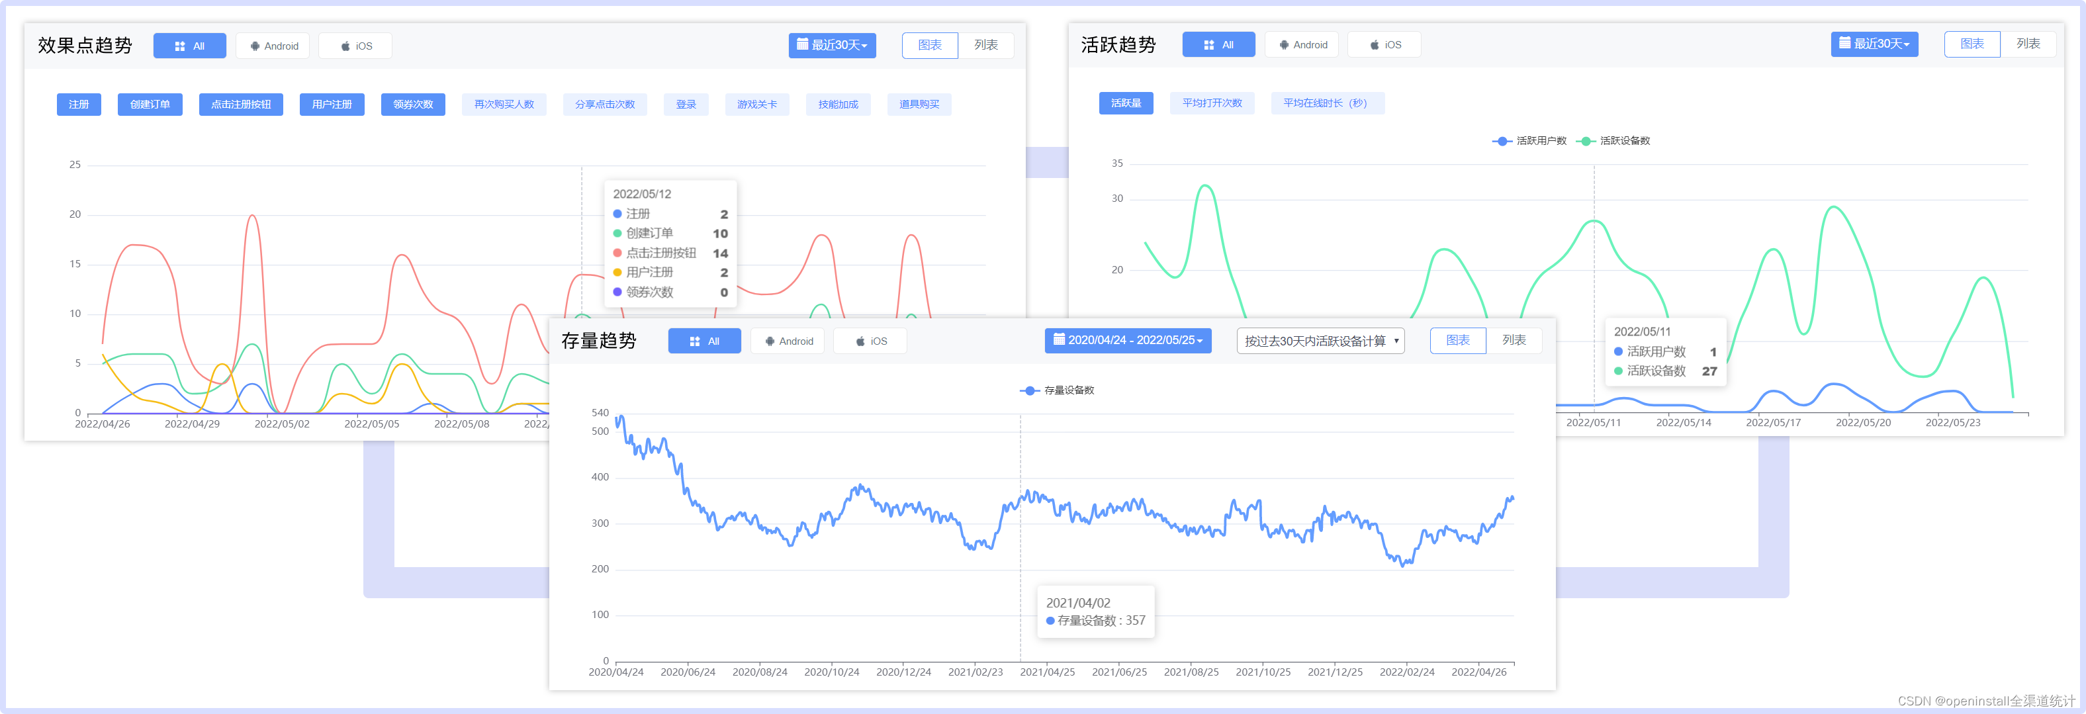Click the 2022/05/12 tooltip date in 效果点趋势
2086x714 pixels.
point(642,195)
